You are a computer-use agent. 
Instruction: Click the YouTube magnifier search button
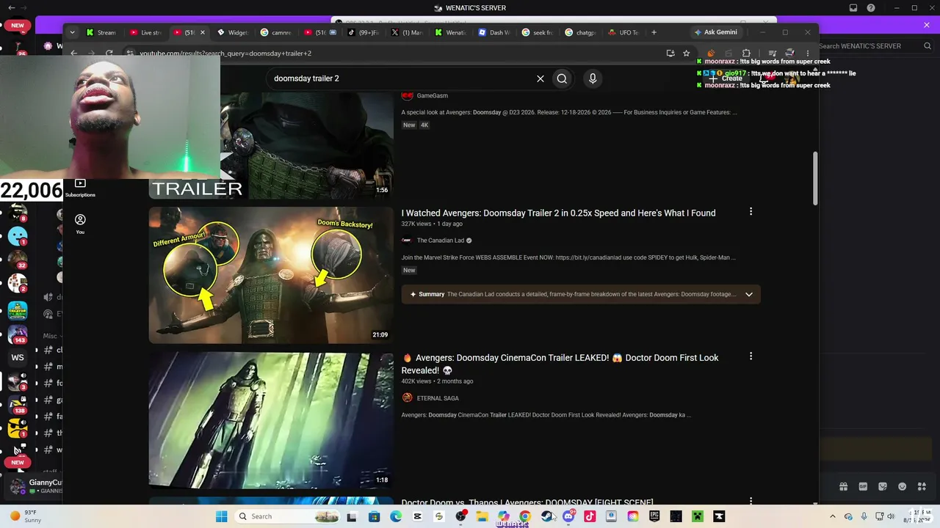pyautogui.click(x=562, y=78)
